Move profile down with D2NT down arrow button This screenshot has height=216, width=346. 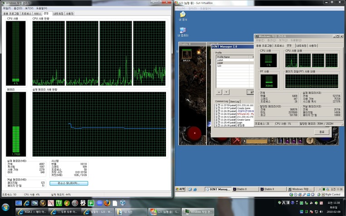pos(226,92)
